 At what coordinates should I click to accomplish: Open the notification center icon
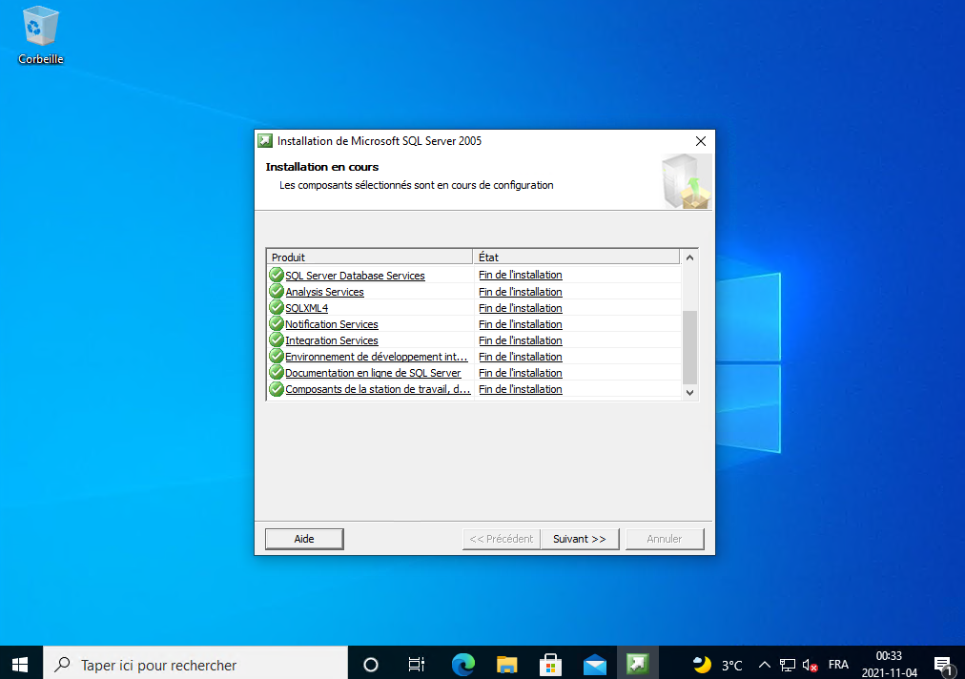pyautogui.click(x=942, y=664)
